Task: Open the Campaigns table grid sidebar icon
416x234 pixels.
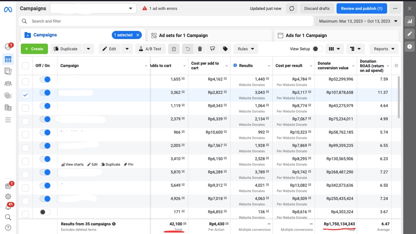Action: (x=8, y=59)
